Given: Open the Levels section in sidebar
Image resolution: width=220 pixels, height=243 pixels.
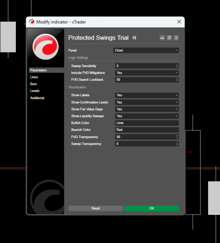Looking at the screenshot, I should (35, 91).
